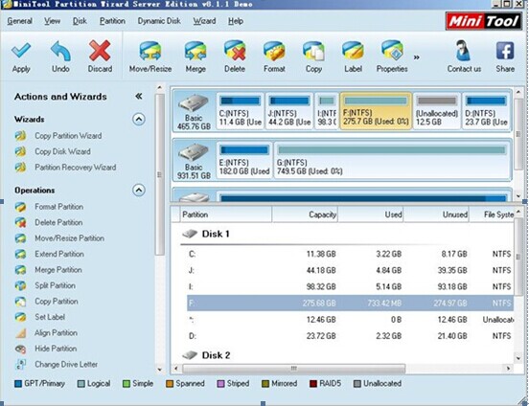Click the Copy toolbar icon
Image resolution: width=529 pixels, height=406 pixels.
coord(313,52)
